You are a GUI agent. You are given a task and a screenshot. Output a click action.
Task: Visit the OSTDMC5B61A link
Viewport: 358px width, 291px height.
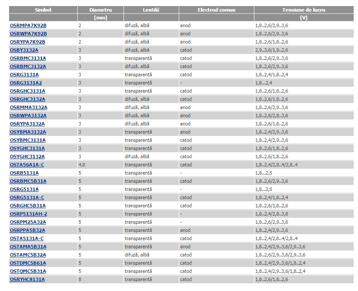click(28, 263)
